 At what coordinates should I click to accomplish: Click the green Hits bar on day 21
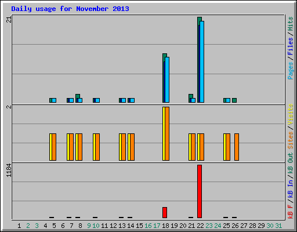click(191, 96)
